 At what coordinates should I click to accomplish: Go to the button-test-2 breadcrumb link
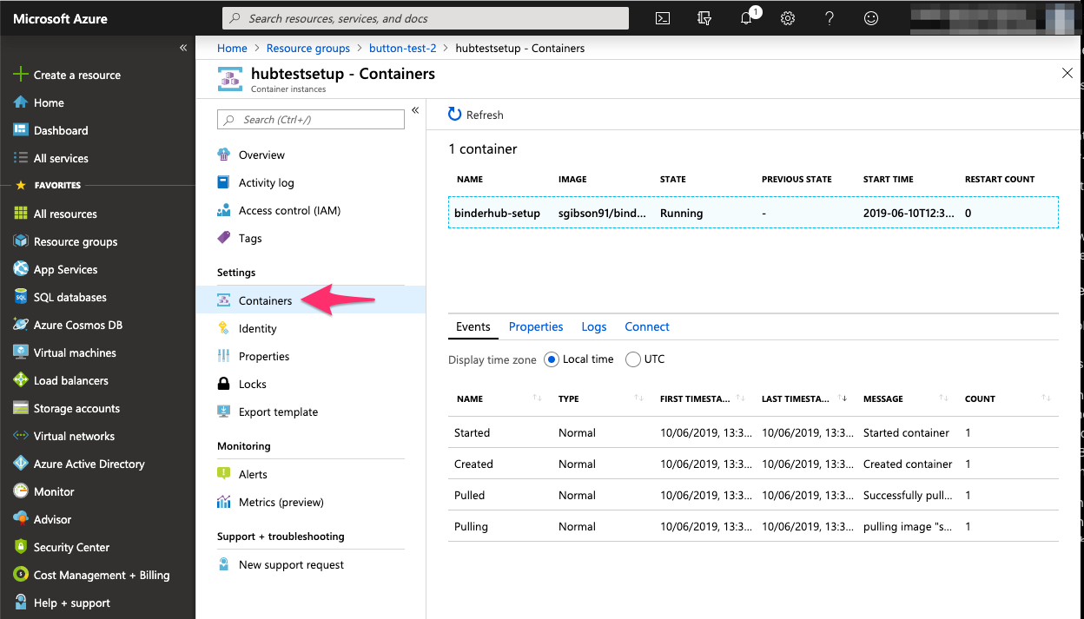coord(403,48)
